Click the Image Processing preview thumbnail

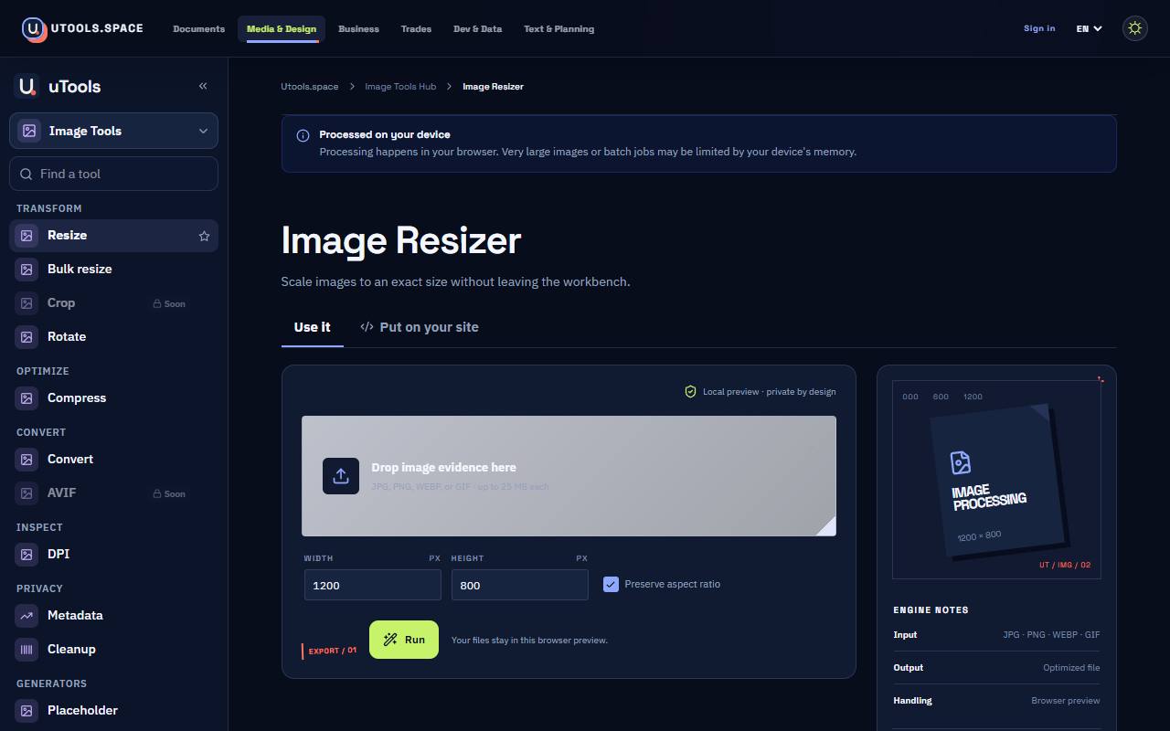click(x=996, y=480)
